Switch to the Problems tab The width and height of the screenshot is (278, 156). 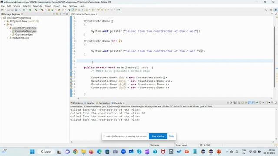tap(76, 103)
